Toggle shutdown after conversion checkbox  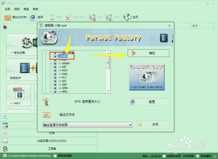164,156
